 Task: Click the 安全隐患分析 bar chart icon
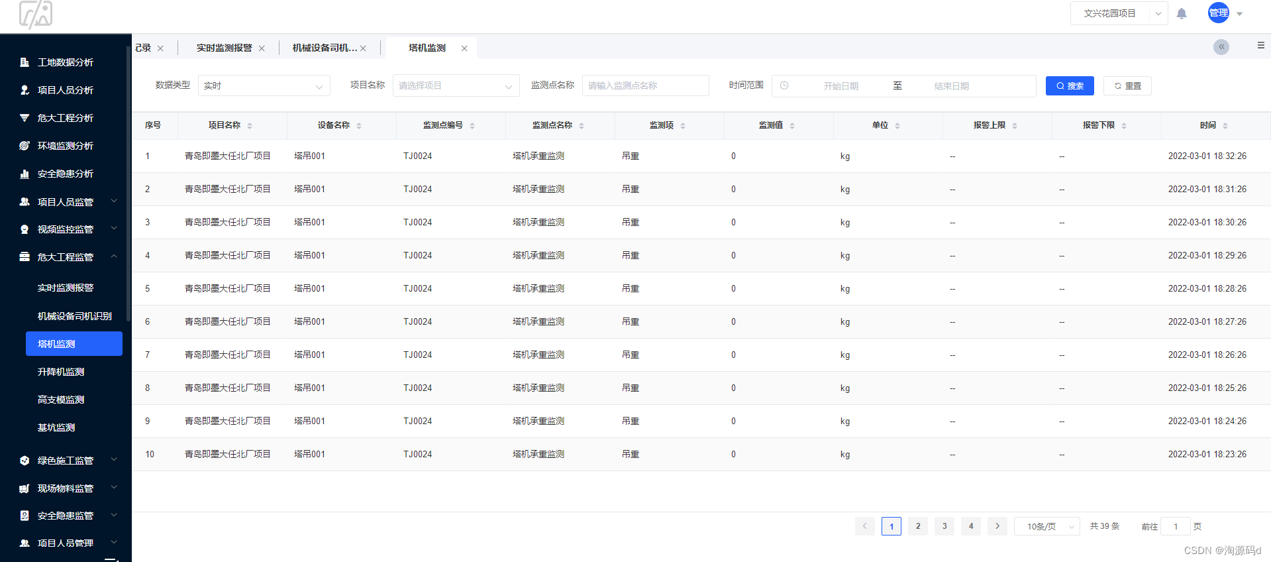25,174
